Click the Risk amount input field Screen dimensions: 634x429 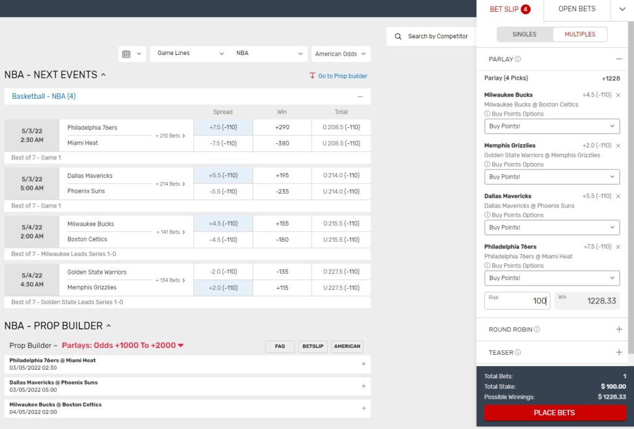pos(516,301)
